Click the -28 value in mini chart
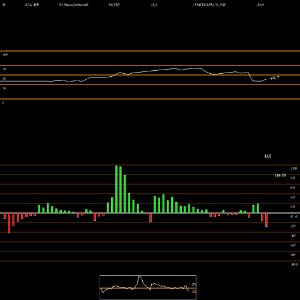This screenshot has width=300, height=300. (194, 284)
